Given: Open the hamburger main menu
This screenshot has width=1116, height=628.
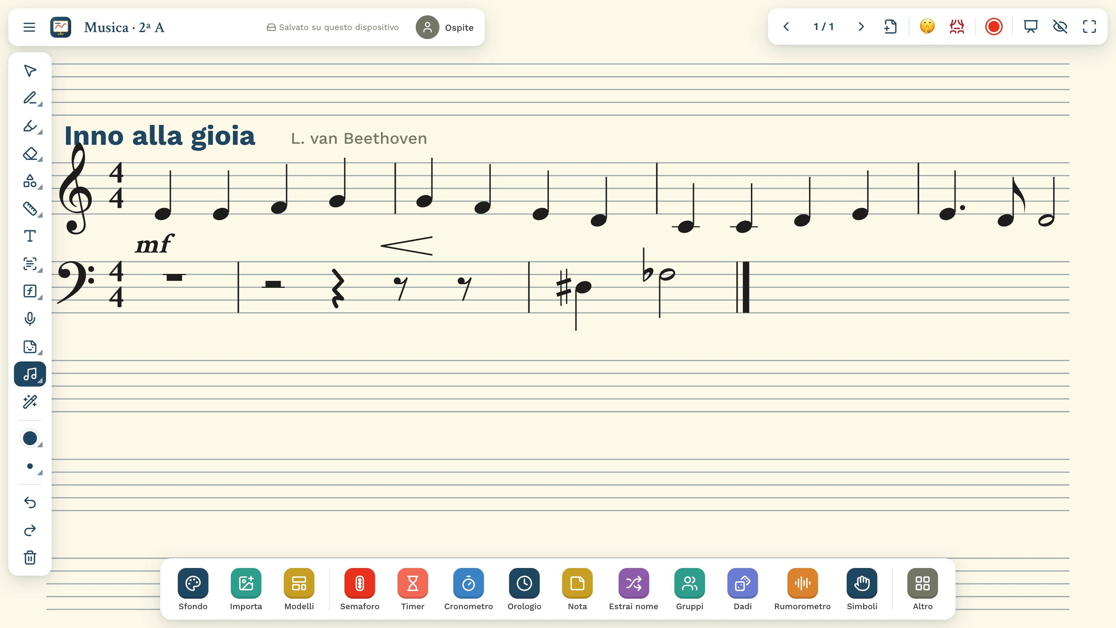Looking at the screenshot, I should tap(29, 27).
